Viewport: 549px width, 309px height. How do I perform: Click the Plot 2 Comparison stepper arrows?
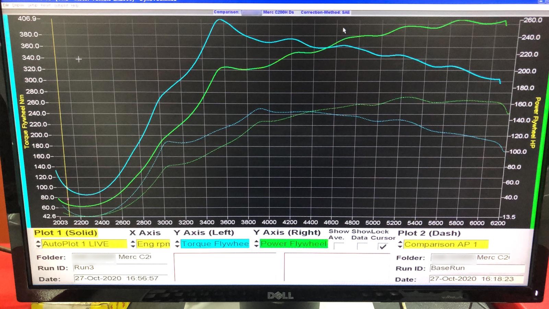click(x=400, y=245)
